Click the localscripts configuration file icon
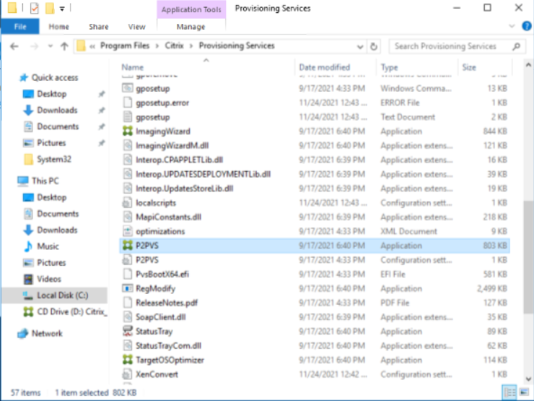Viewport: 534px width, 401px height. tap(128, 203)
